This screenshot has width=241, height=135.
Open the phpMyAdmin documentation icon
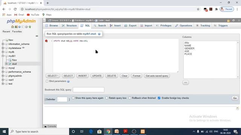[20, 27]
